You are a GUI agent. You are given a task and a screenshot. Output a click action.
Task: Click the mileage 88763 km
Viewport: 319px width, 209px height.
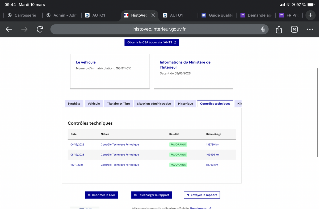click(x=212, y=165)
